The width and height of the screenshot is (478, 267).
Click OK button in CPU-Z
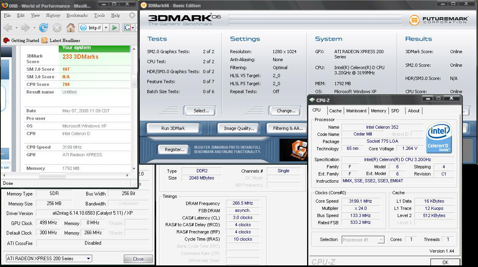pos(445,263)
